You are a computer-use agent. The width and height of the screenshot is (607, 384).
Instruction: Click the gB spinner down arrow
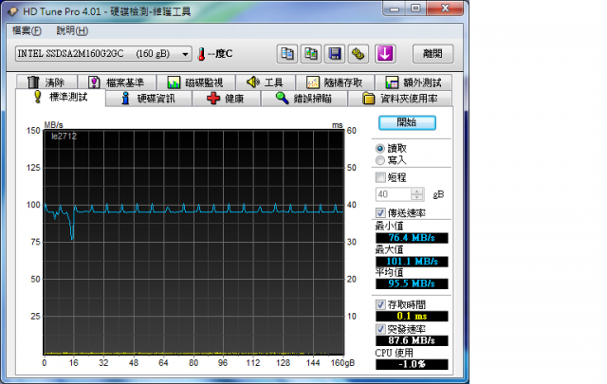click(417, 197)
